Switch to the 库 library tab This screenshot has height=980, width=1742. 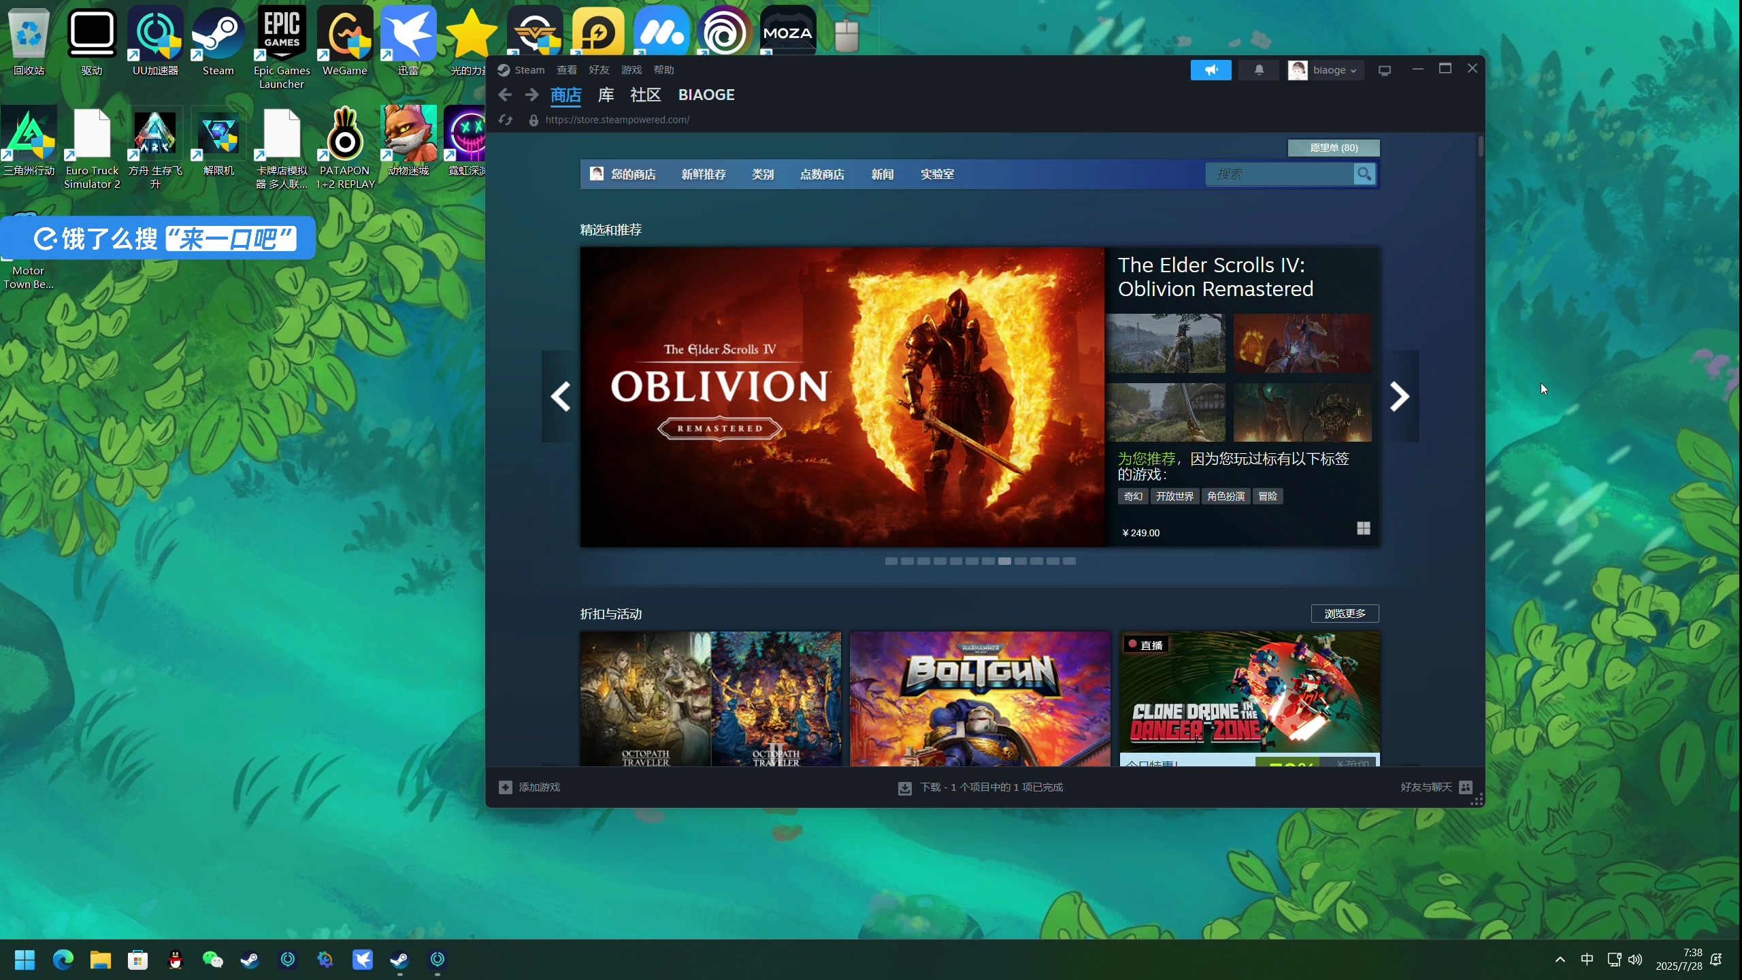pos(606,95)
